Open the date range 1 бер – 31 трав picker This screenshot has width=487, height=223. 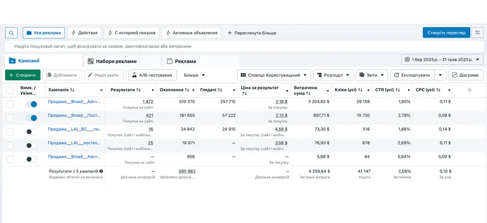442,60
